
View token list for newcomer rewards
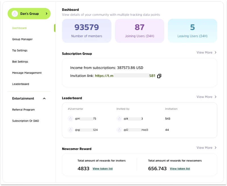180,169
